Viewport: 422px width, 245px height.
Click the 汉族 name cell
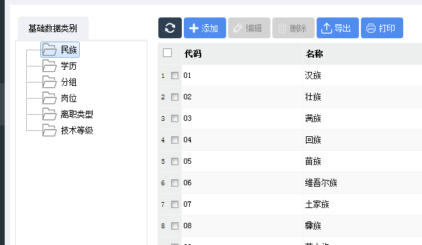point(362,75)
